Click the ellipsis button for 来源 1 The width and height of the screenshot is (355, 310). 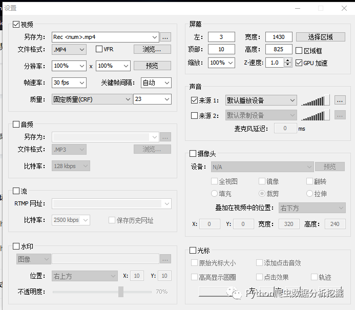(340, 100)
